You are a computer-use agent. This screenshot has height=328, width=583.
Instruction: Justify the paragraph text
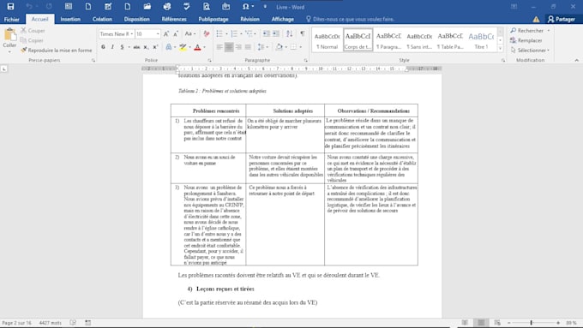pyautogui.click(x=248, y=47)
